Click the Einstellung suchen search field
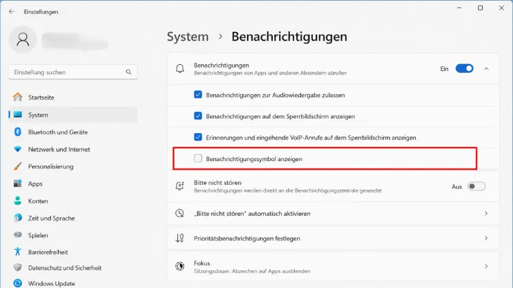Viewport: 513px width, 288px height. pyautogui.click(x=73, y=72)
